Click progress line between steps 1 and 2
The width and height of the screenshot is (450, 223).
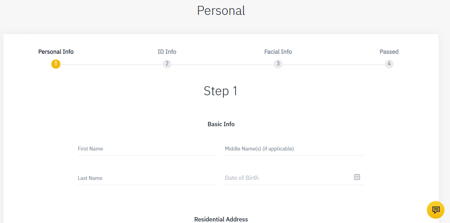click(111, 65)
